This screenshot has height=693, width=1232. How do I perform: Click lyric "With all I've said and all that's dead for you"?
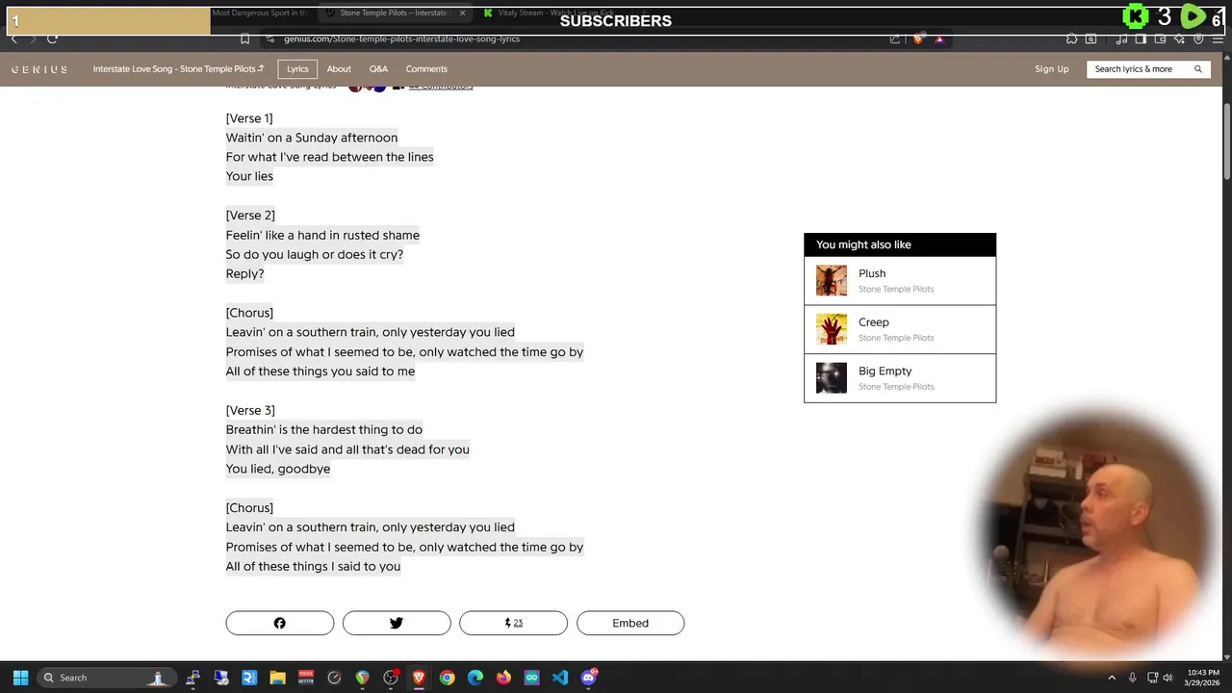point(347,449)
